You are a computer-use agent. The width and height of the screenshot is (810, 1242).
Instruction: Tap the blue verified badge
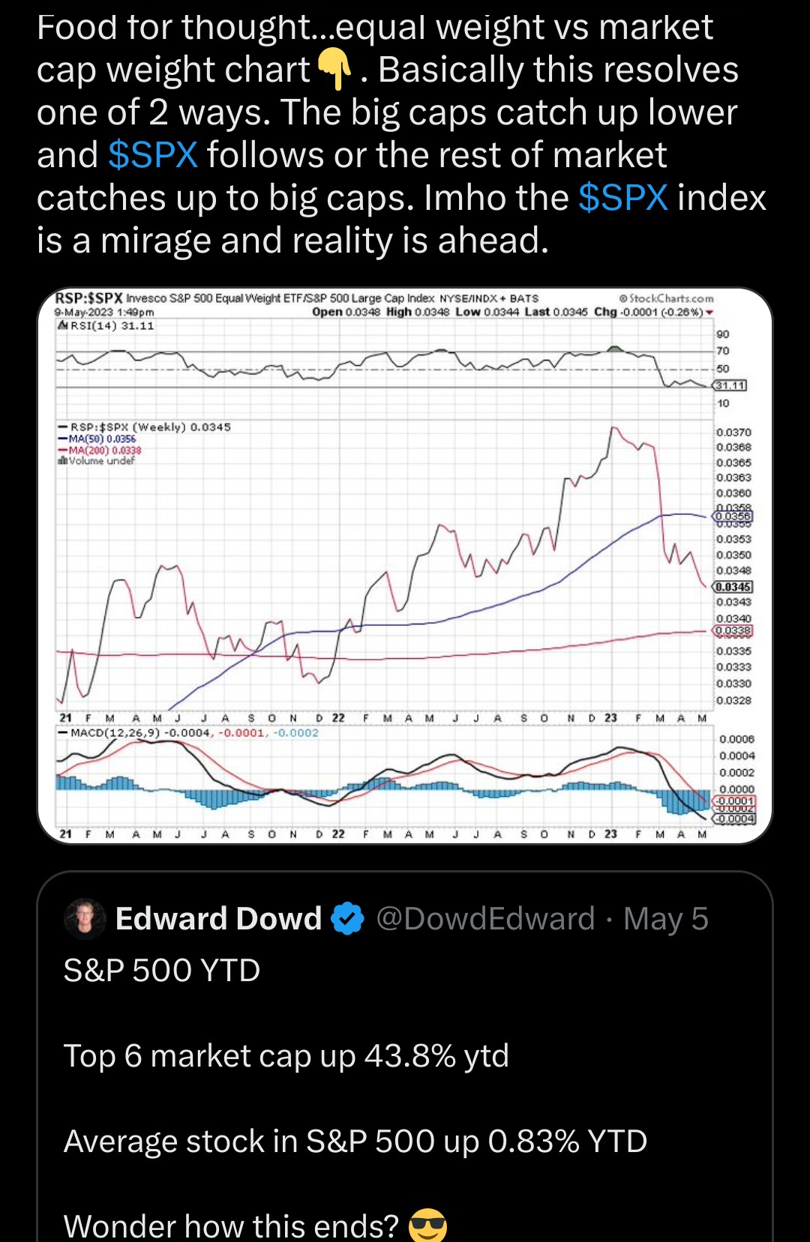click(347, 919)
